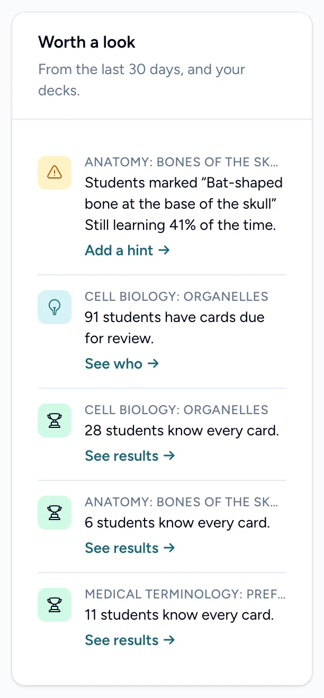
Task: Click the Worth a look title
Action: click(87, 42)
